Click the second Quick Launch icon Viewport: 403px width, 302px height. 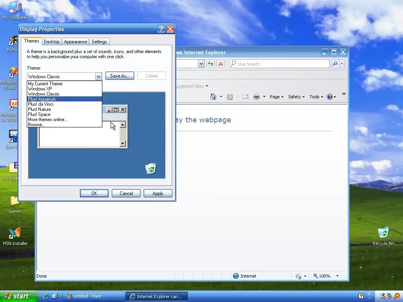point(55,296)
